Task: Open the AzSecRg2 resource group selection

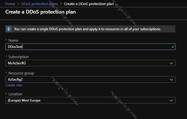Action: 85,80
